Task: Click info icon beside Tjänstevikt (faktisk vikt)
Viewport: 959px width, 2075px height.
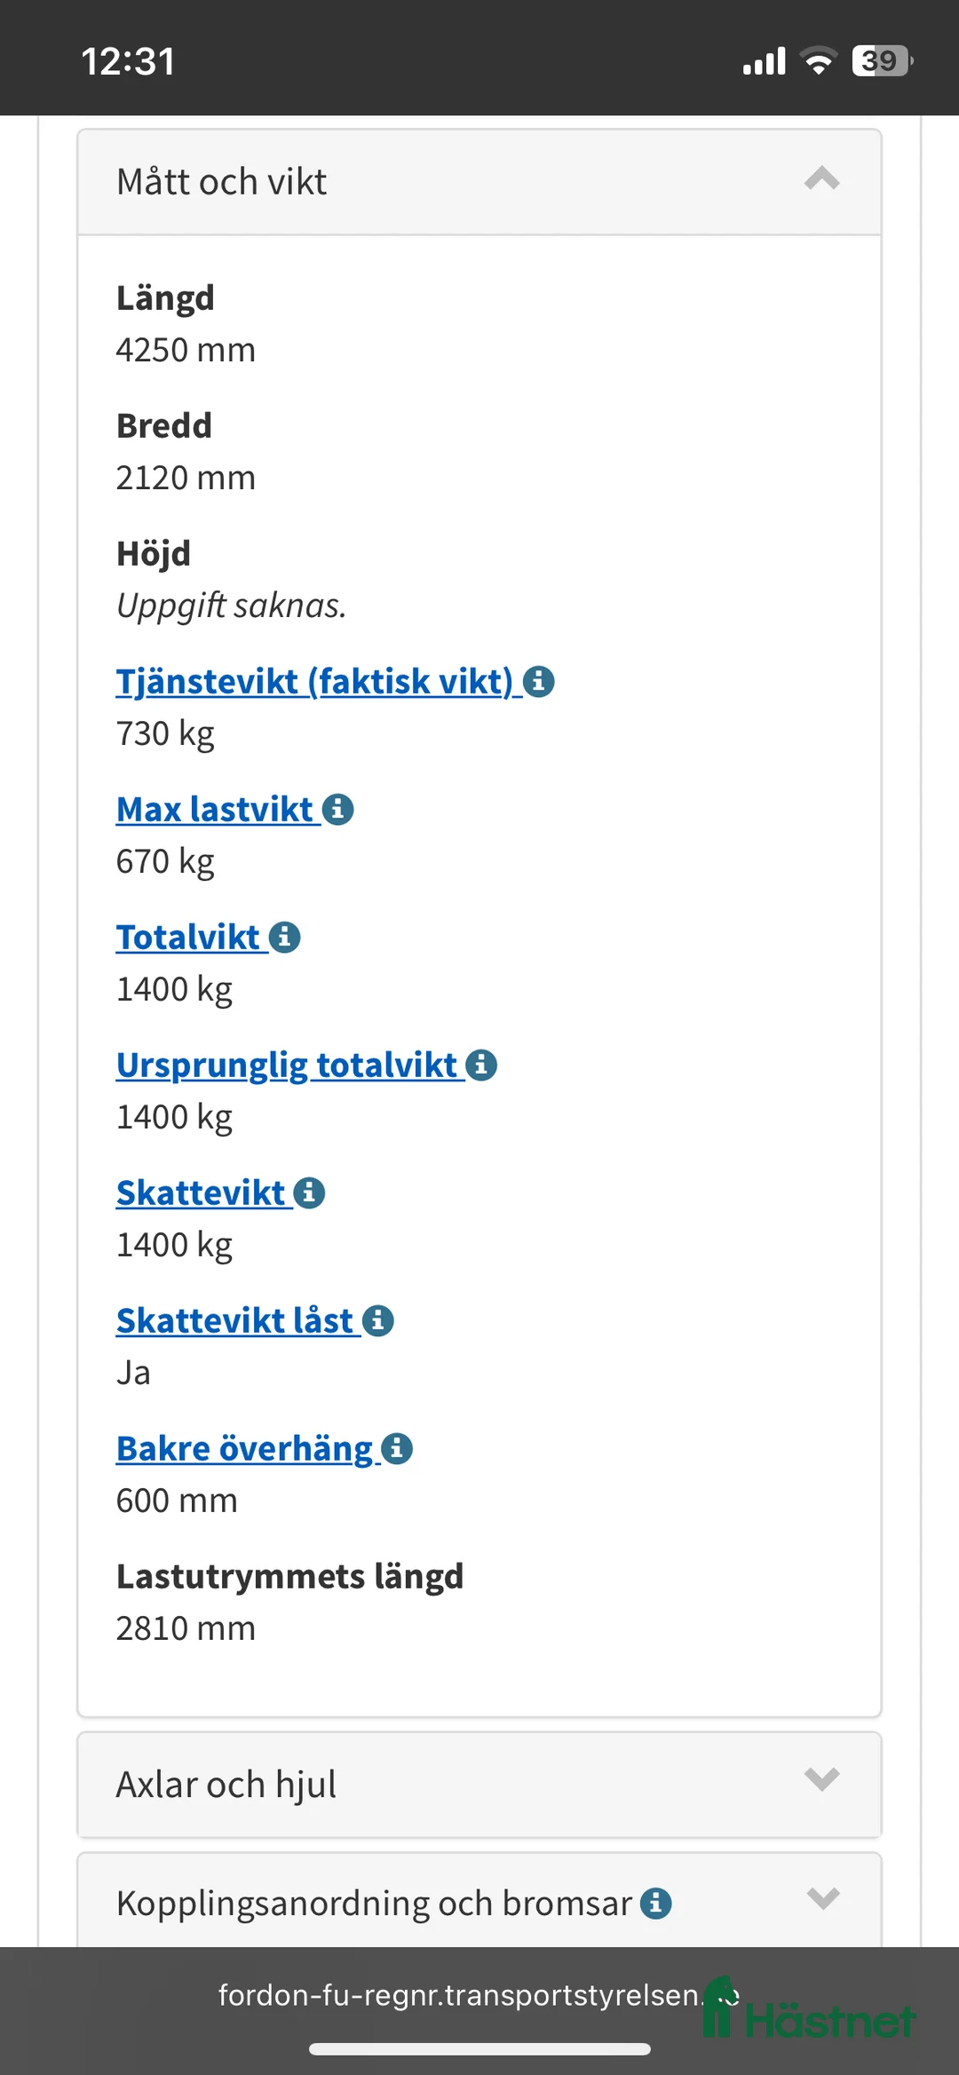Action: (x=539, y=682)
